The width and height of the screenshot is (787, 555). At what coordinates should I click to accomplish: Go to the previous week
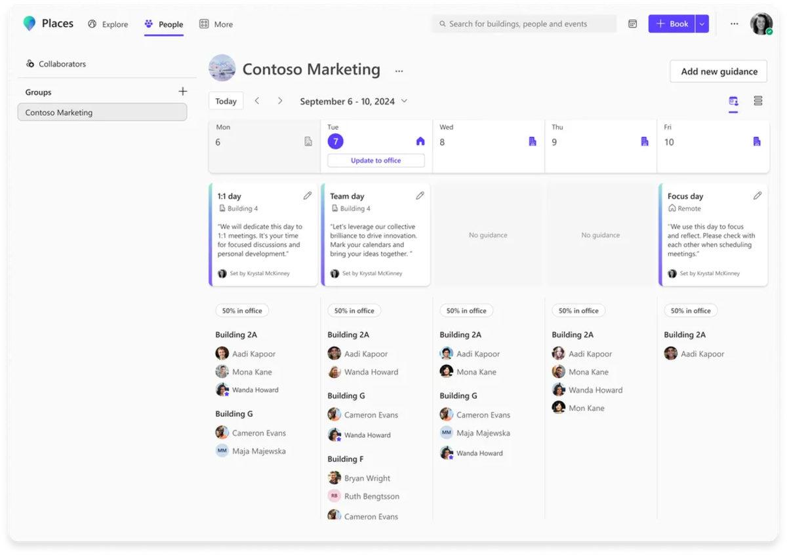[x=257, y=101]
